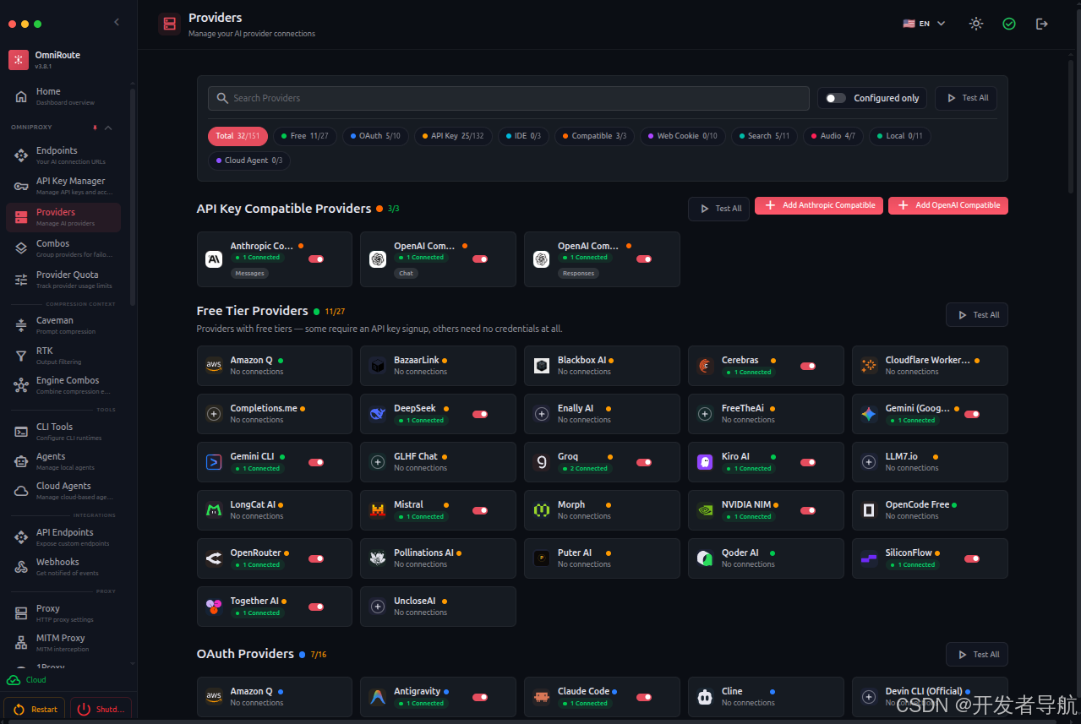
Task: Click the Cloud status indicator in sidebar
Action: pyautogui.click(x=26, y=680)
